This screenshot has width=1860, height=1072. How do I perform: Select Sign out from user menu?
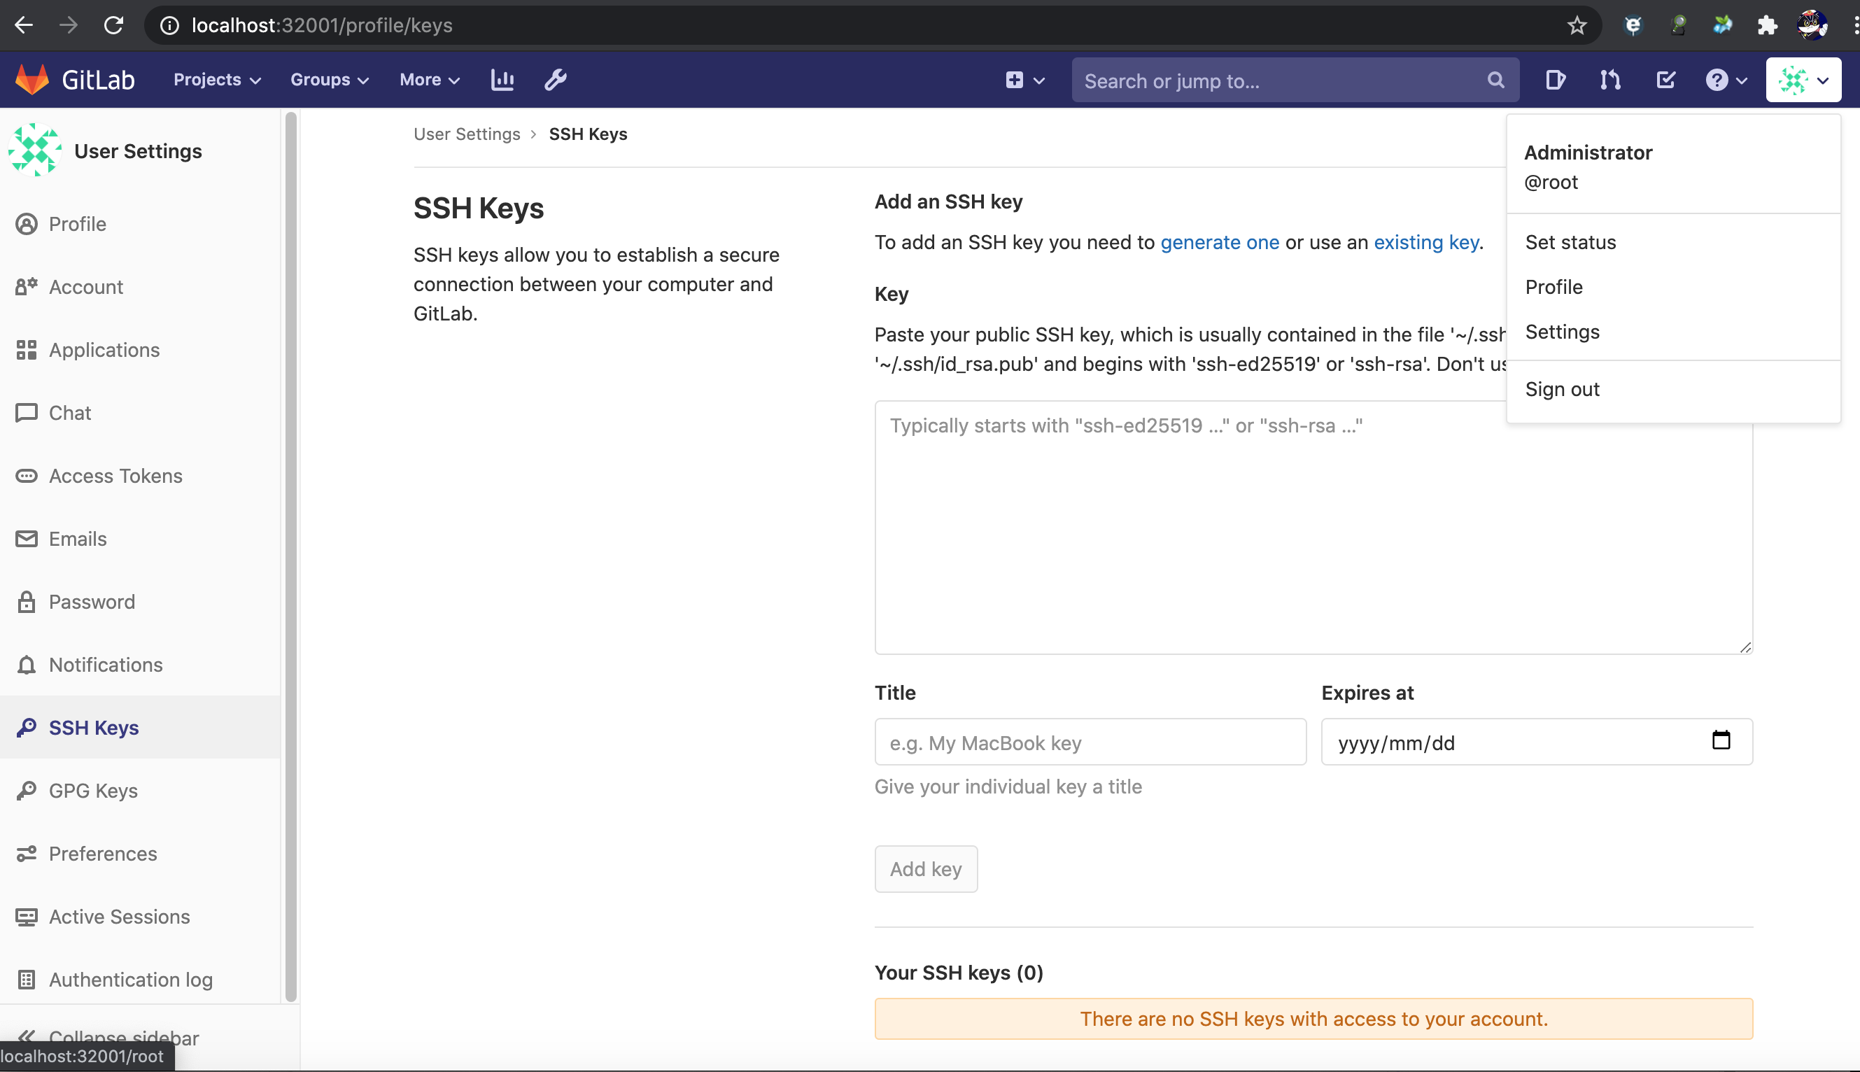click(1562, 390)
